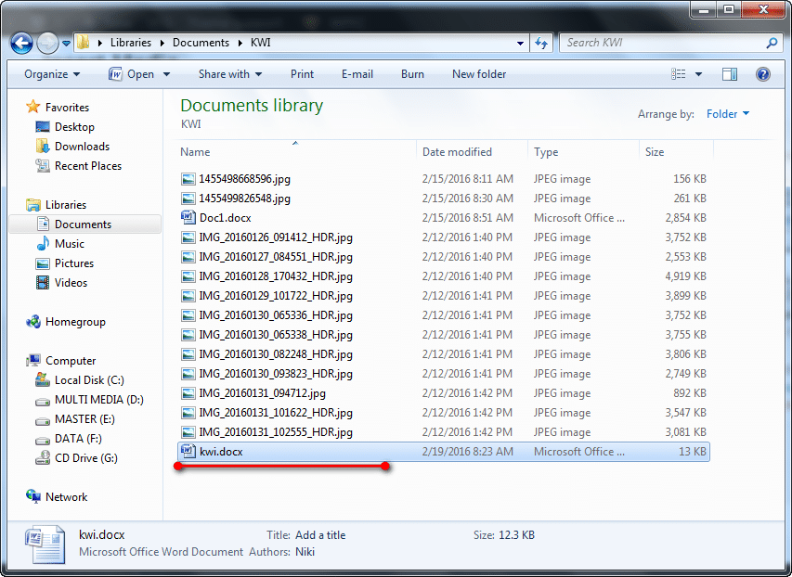Open the Arrange by Folder dropdown
Viewport: 792px width, 577px height.
point(727,114)
